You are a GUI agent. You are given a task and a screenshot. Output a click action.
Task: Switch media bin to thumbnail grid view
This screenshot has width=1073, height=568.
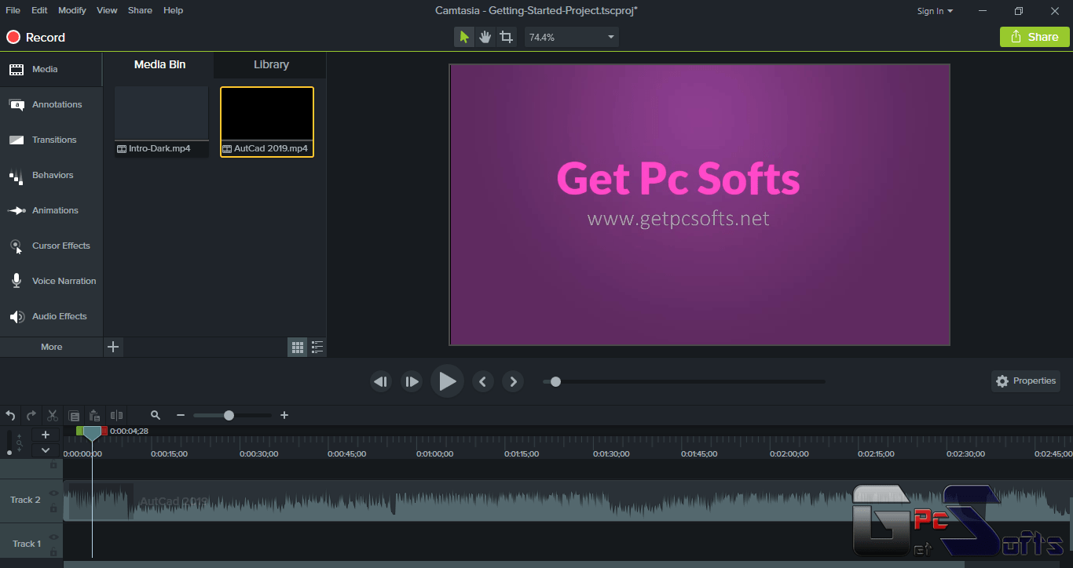pyautogui.click(x=298, y=347)
